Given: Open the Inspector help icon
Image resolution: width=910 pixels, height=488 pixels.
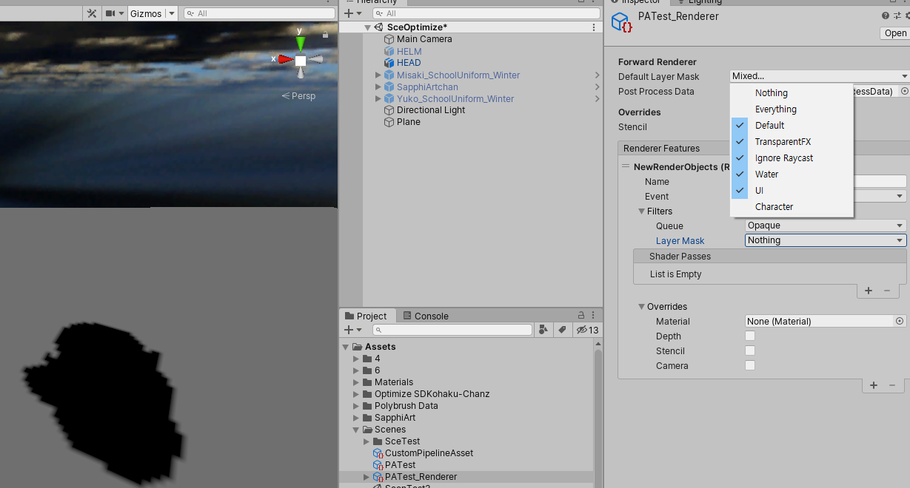Looking at the screenshot, I should pos(885,16).
